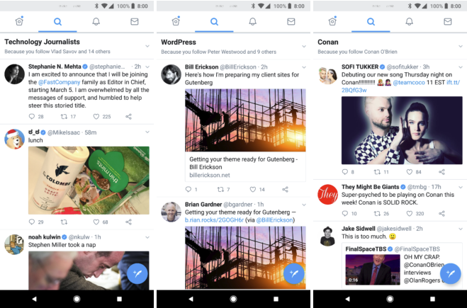This screenshot has width=467, height=308.
Task: Open lunch photo with La Colombe can
Action: tap(89, 181)
